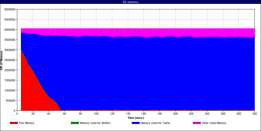
Task: Click the 180 tick on time axis
Action: point(159,114)
